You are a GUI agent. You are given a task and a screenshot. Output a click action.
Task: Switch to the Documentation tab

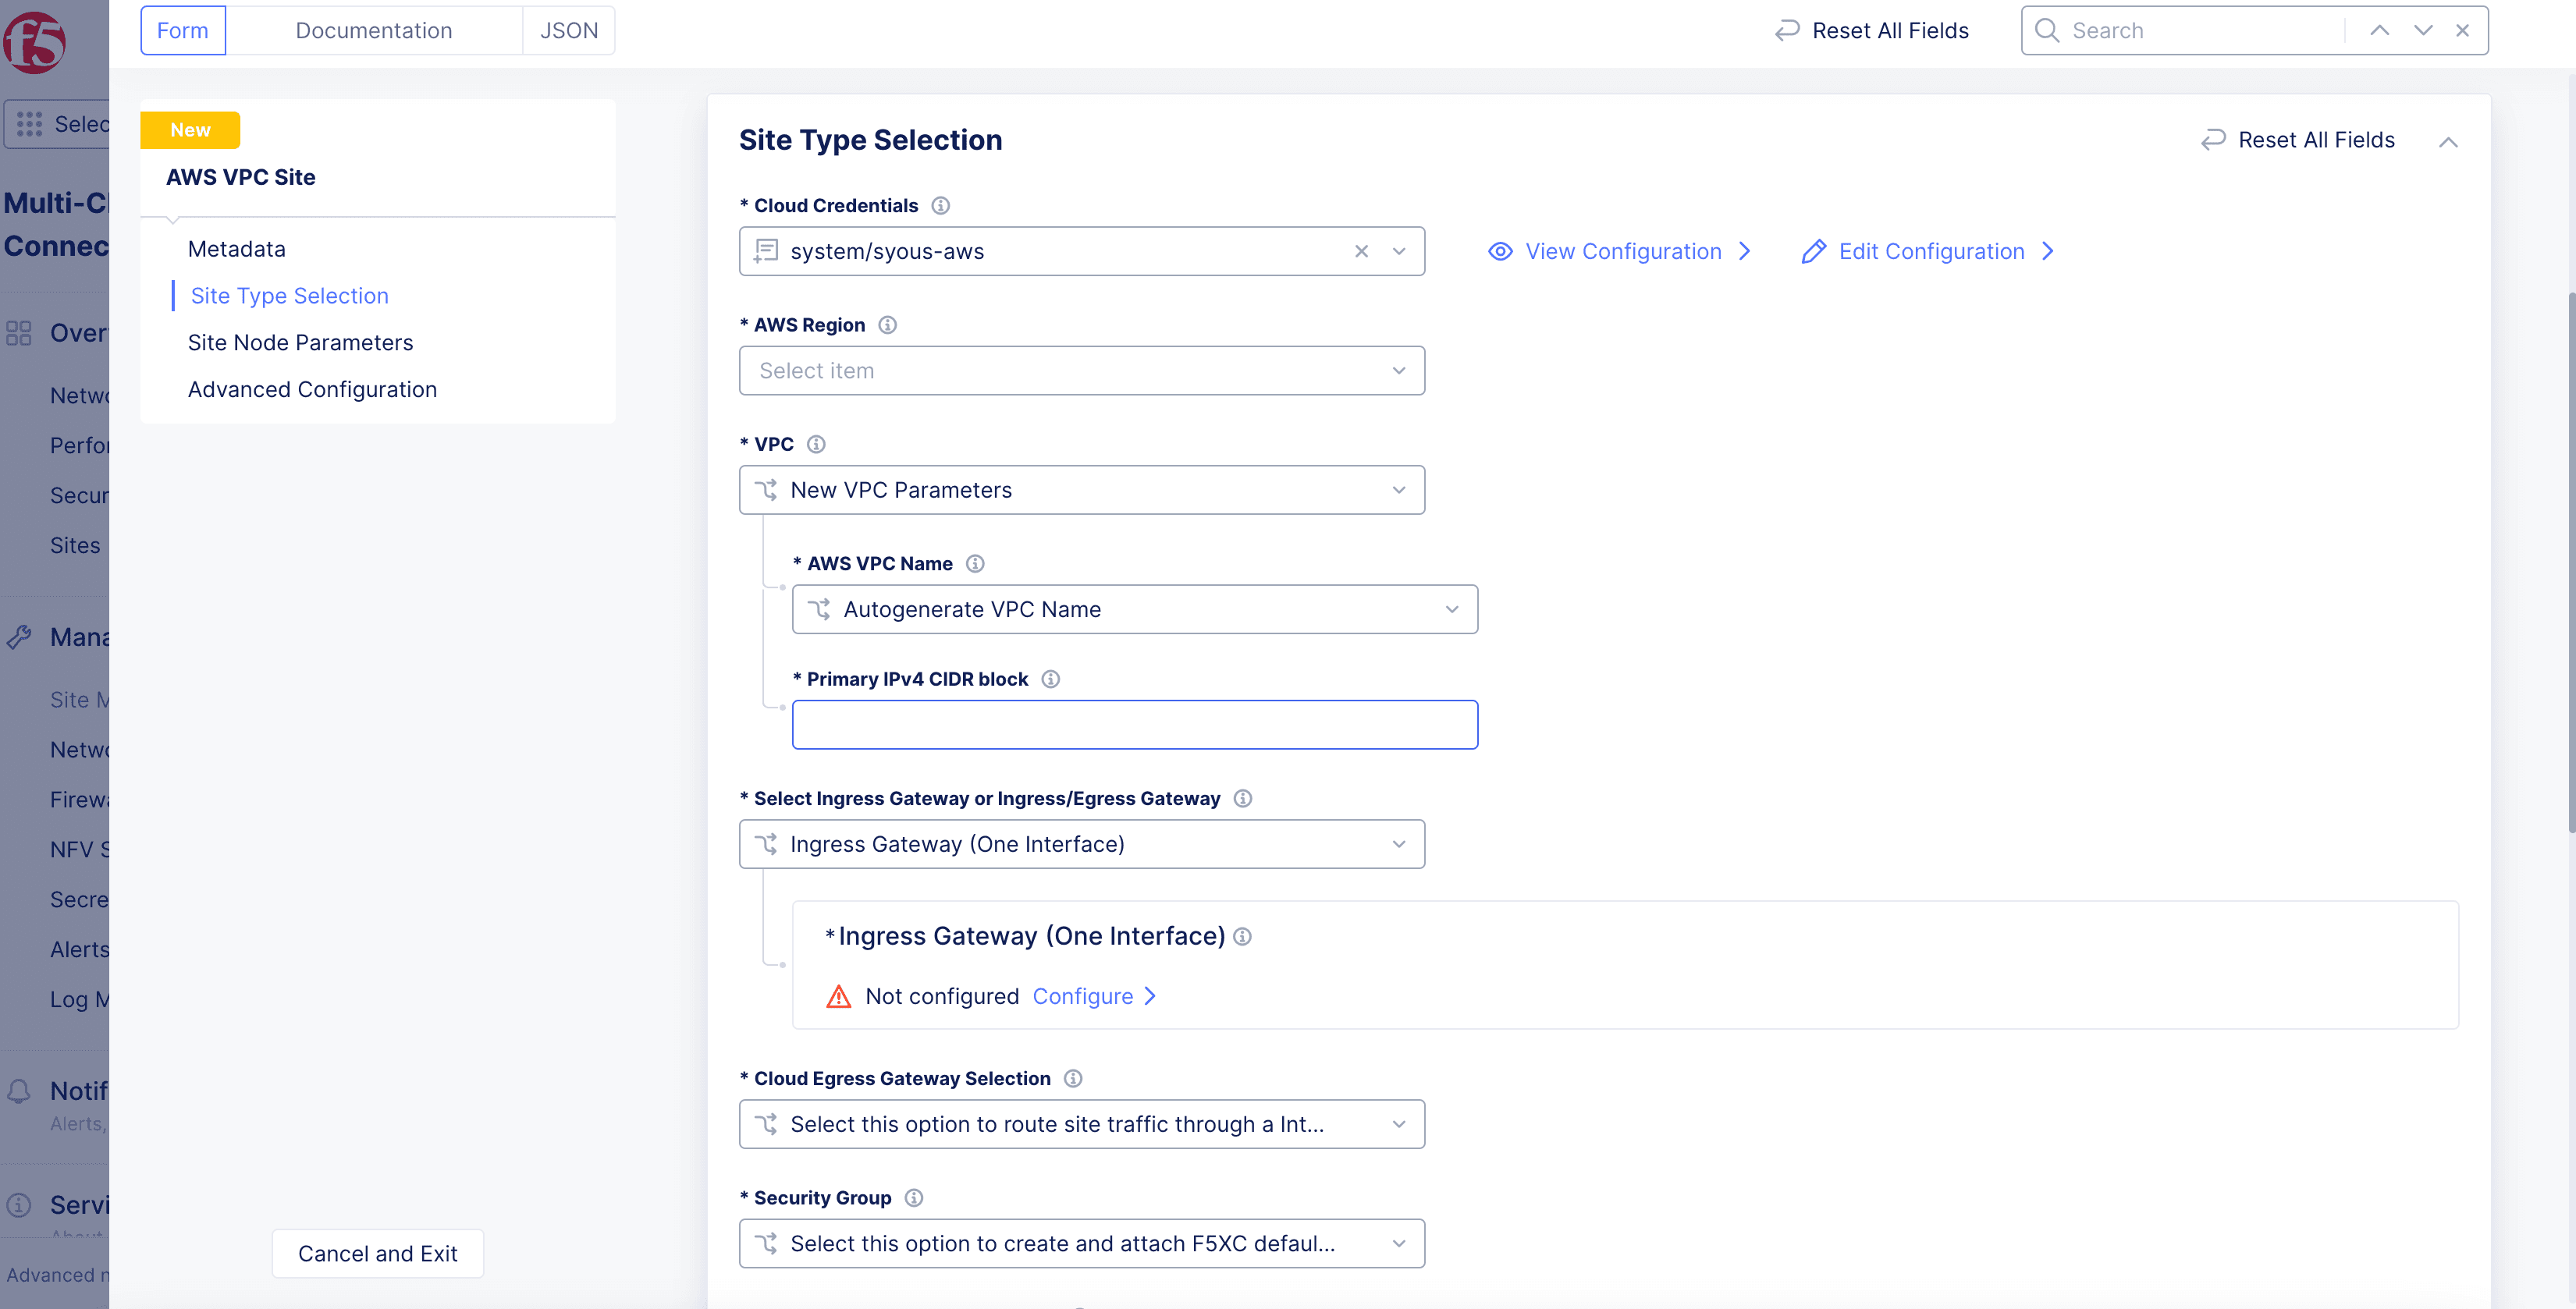tap(372, 28)
